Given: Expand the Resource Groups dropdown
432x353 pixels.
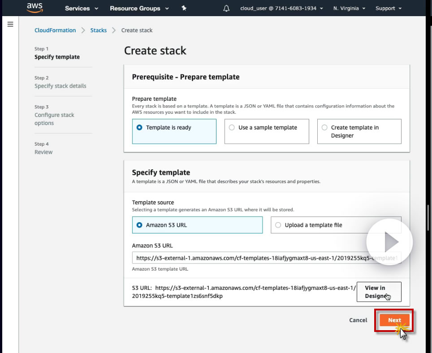Looking at the screenshot, I should 139,8.
